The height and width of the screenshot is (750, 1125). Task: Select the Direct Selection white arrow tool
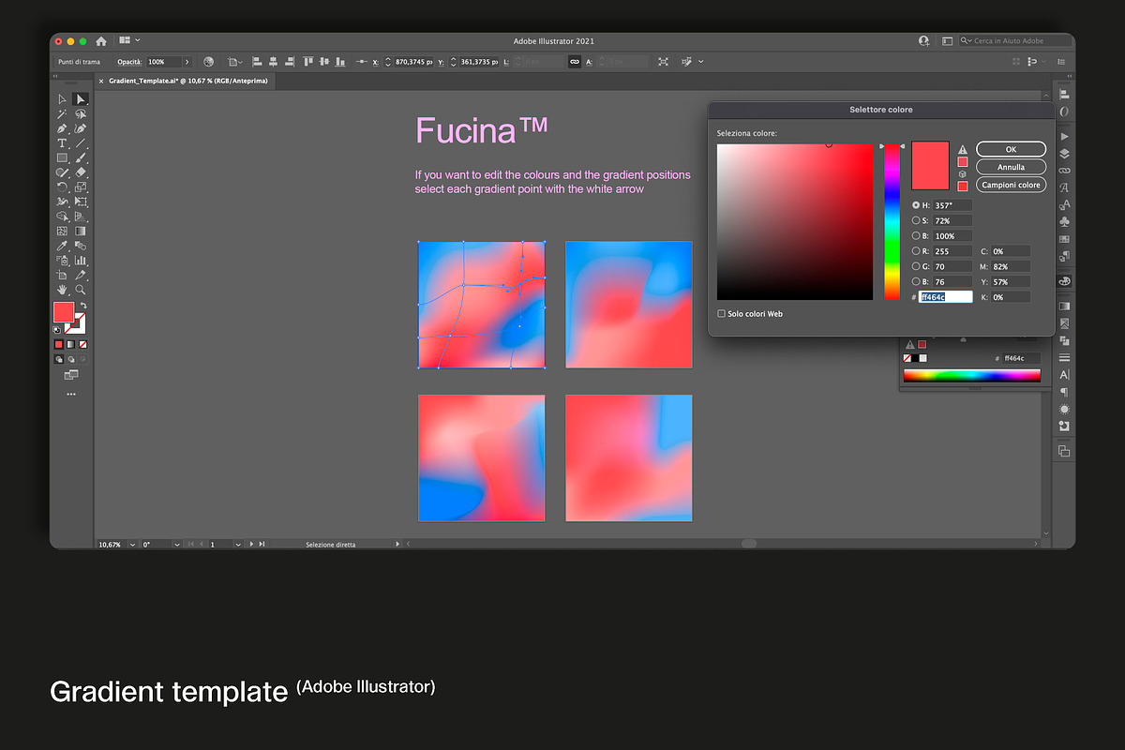[x=81, y=98]
